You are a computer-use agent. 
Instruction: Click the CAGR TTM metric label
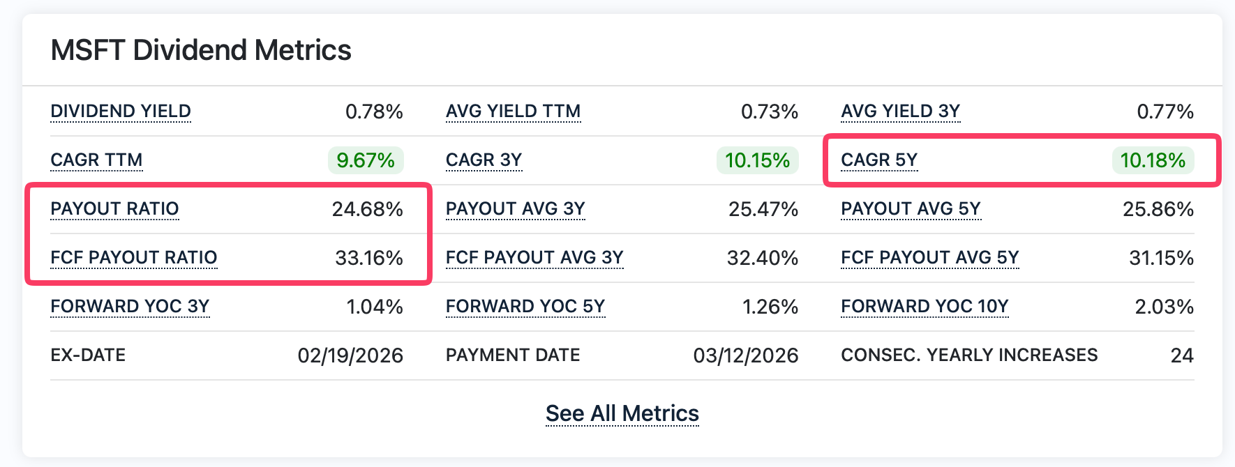[x=96, y=160]
